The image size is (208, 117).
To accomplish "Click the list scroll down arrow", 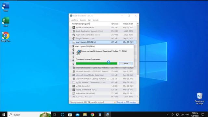I will tap(138, 96).
